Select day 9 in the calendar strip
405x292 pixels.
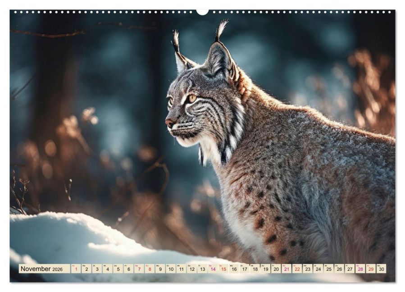coord(160,269)
